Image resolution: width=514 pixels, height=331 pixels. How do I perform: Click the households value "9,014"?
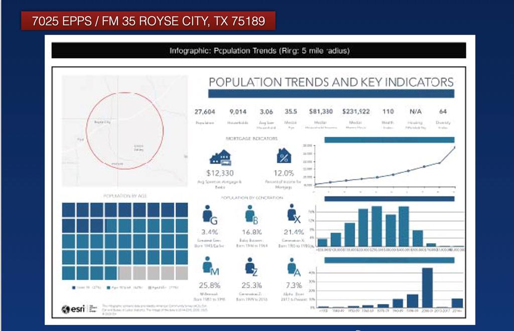point(237,112)
